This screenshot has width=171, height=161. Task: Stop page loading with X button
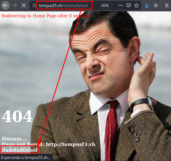pyautogui.click(x=24, y=5)
